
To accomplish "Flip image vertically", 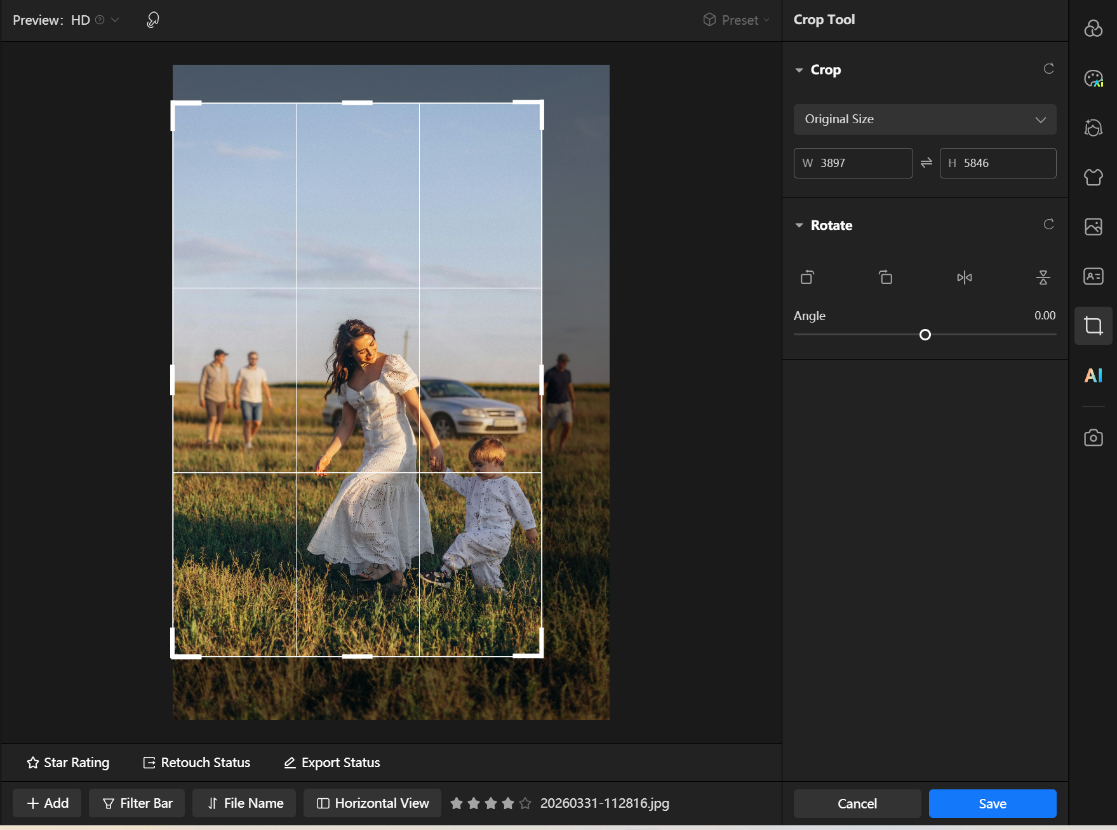I will [1043, 278].
